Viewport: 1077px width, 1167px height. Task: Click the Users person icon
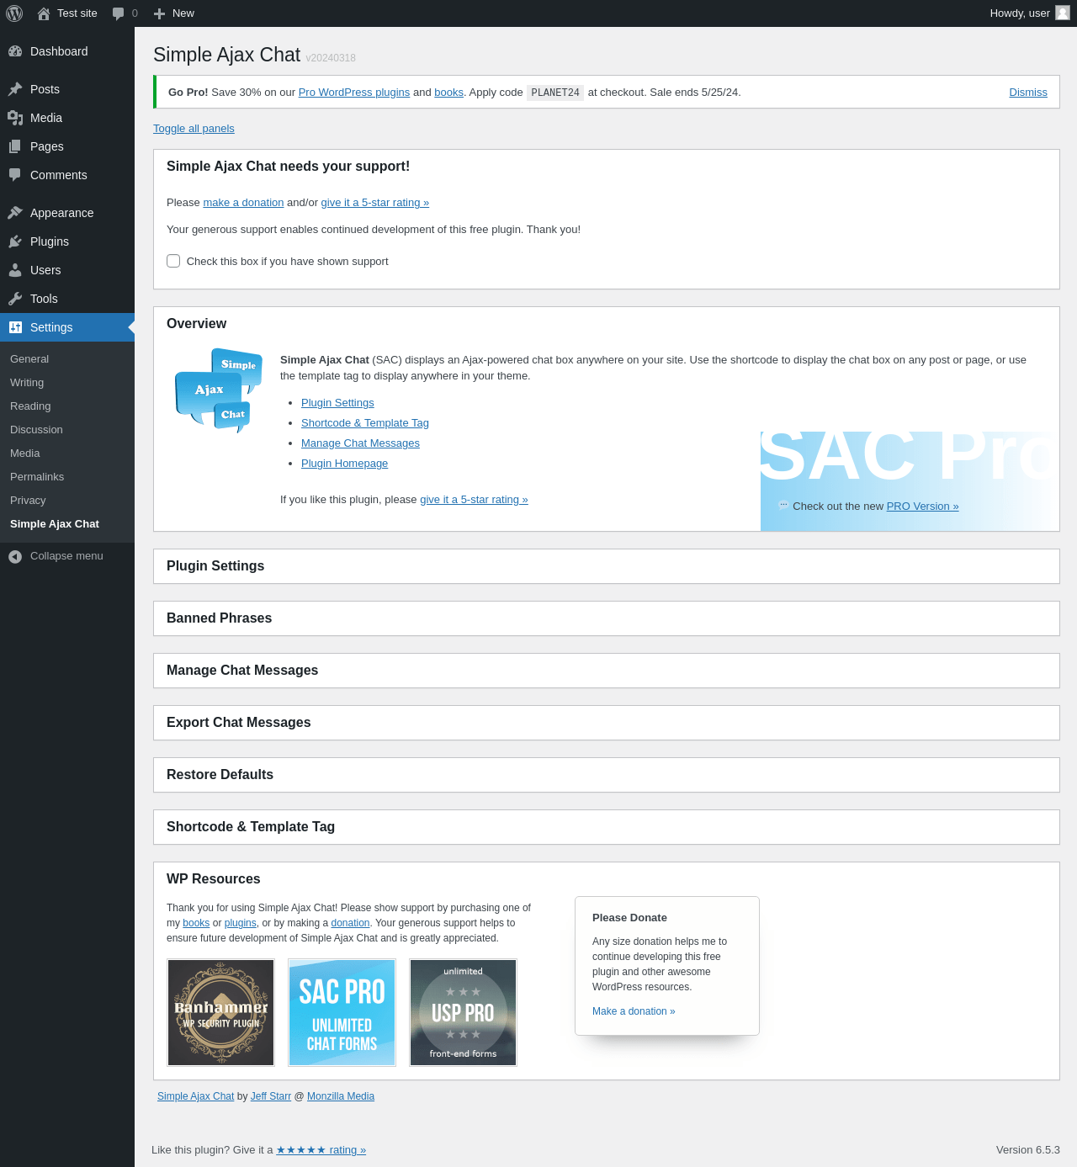(15, 270)
